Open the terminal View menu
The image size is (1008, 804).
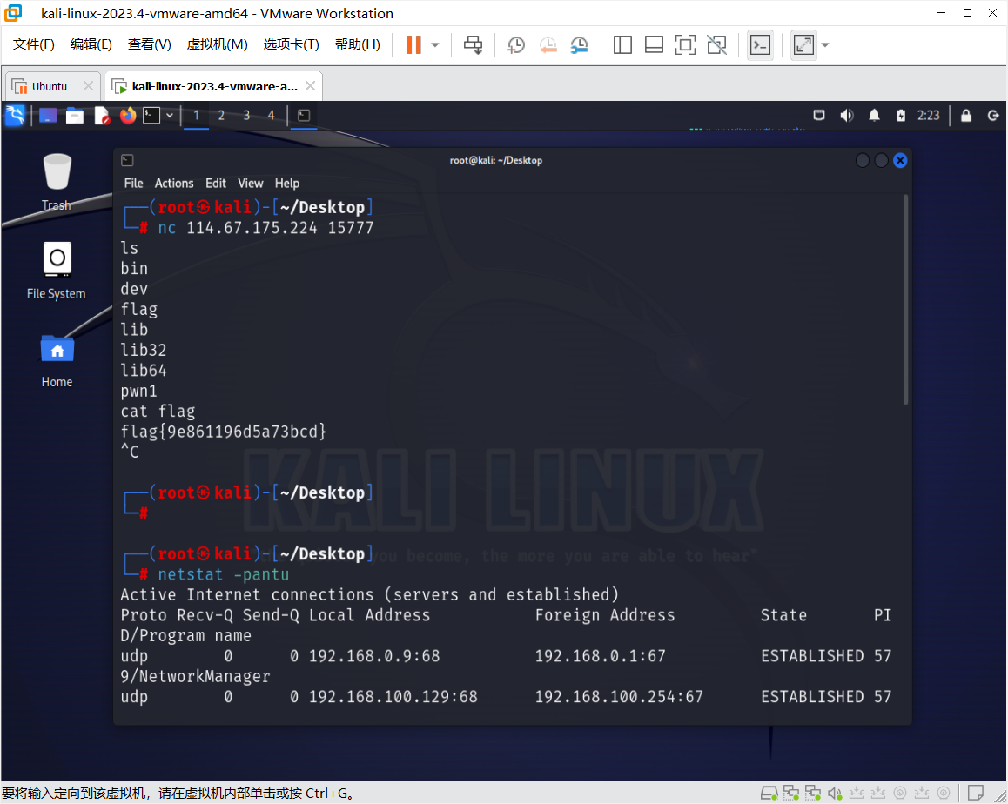coord(250,184)
